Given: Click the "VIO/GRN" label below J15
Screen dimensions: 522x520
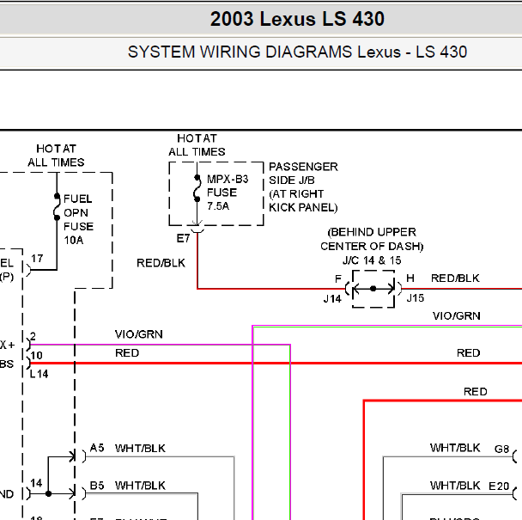Looking at the screenshot, I should [457, 316].
